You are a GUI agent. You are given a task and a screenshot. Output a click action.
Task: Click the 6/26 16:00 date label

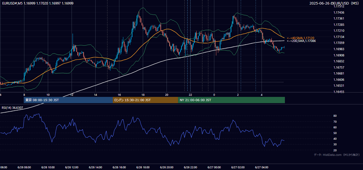(x=119, y=167)
